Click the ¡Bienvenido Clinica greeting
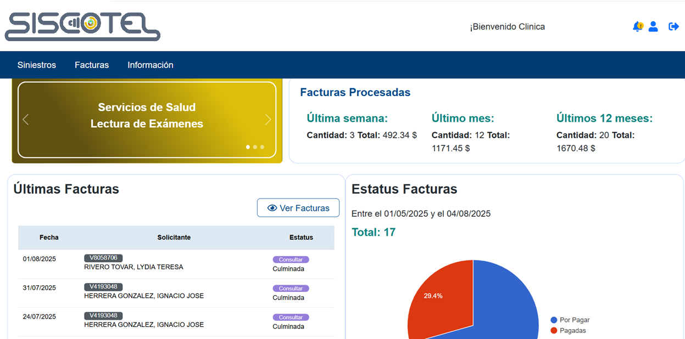 (508, 26)
